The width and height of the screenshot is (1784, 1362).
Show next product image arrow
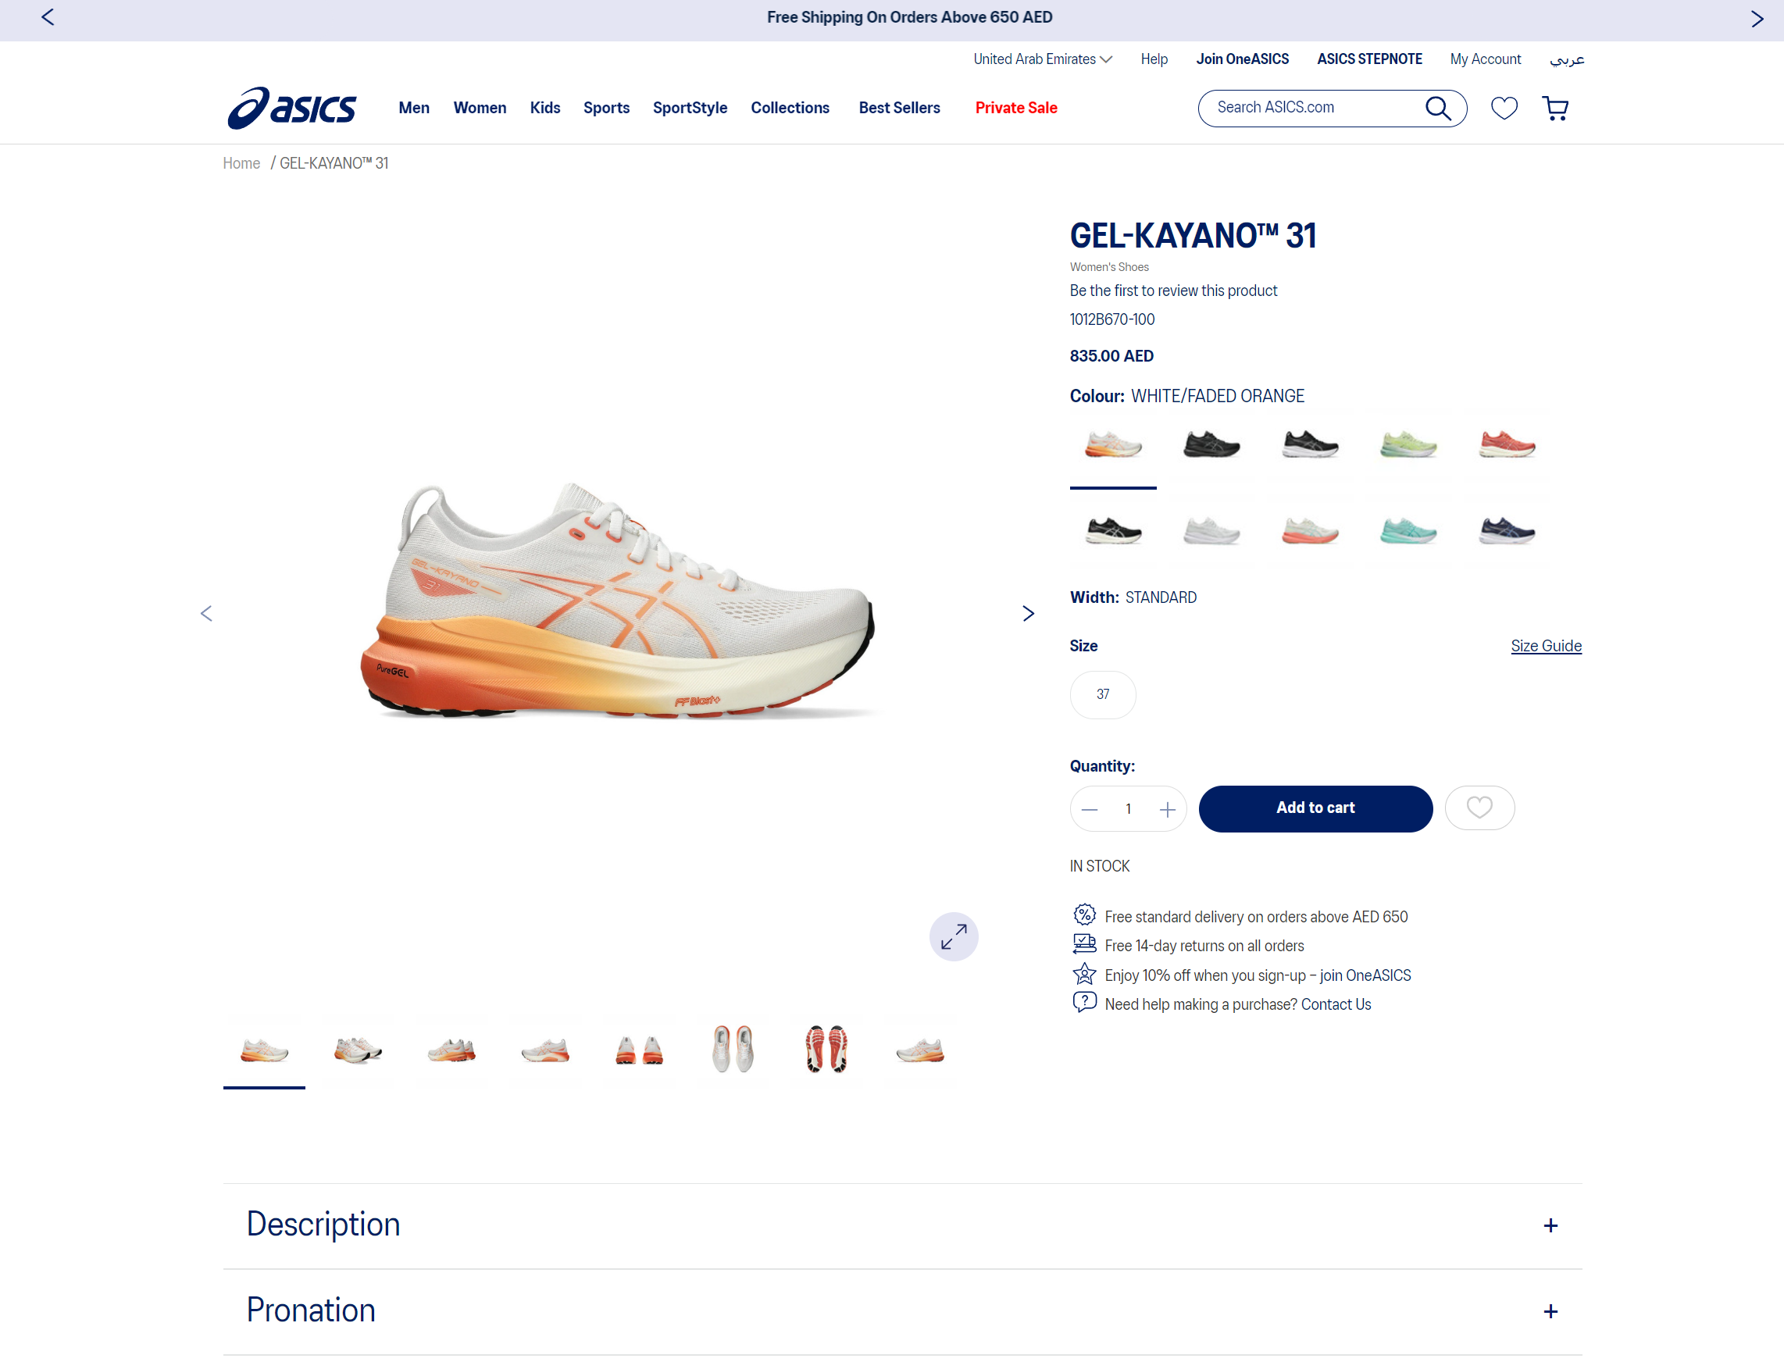coord(1027,614)
